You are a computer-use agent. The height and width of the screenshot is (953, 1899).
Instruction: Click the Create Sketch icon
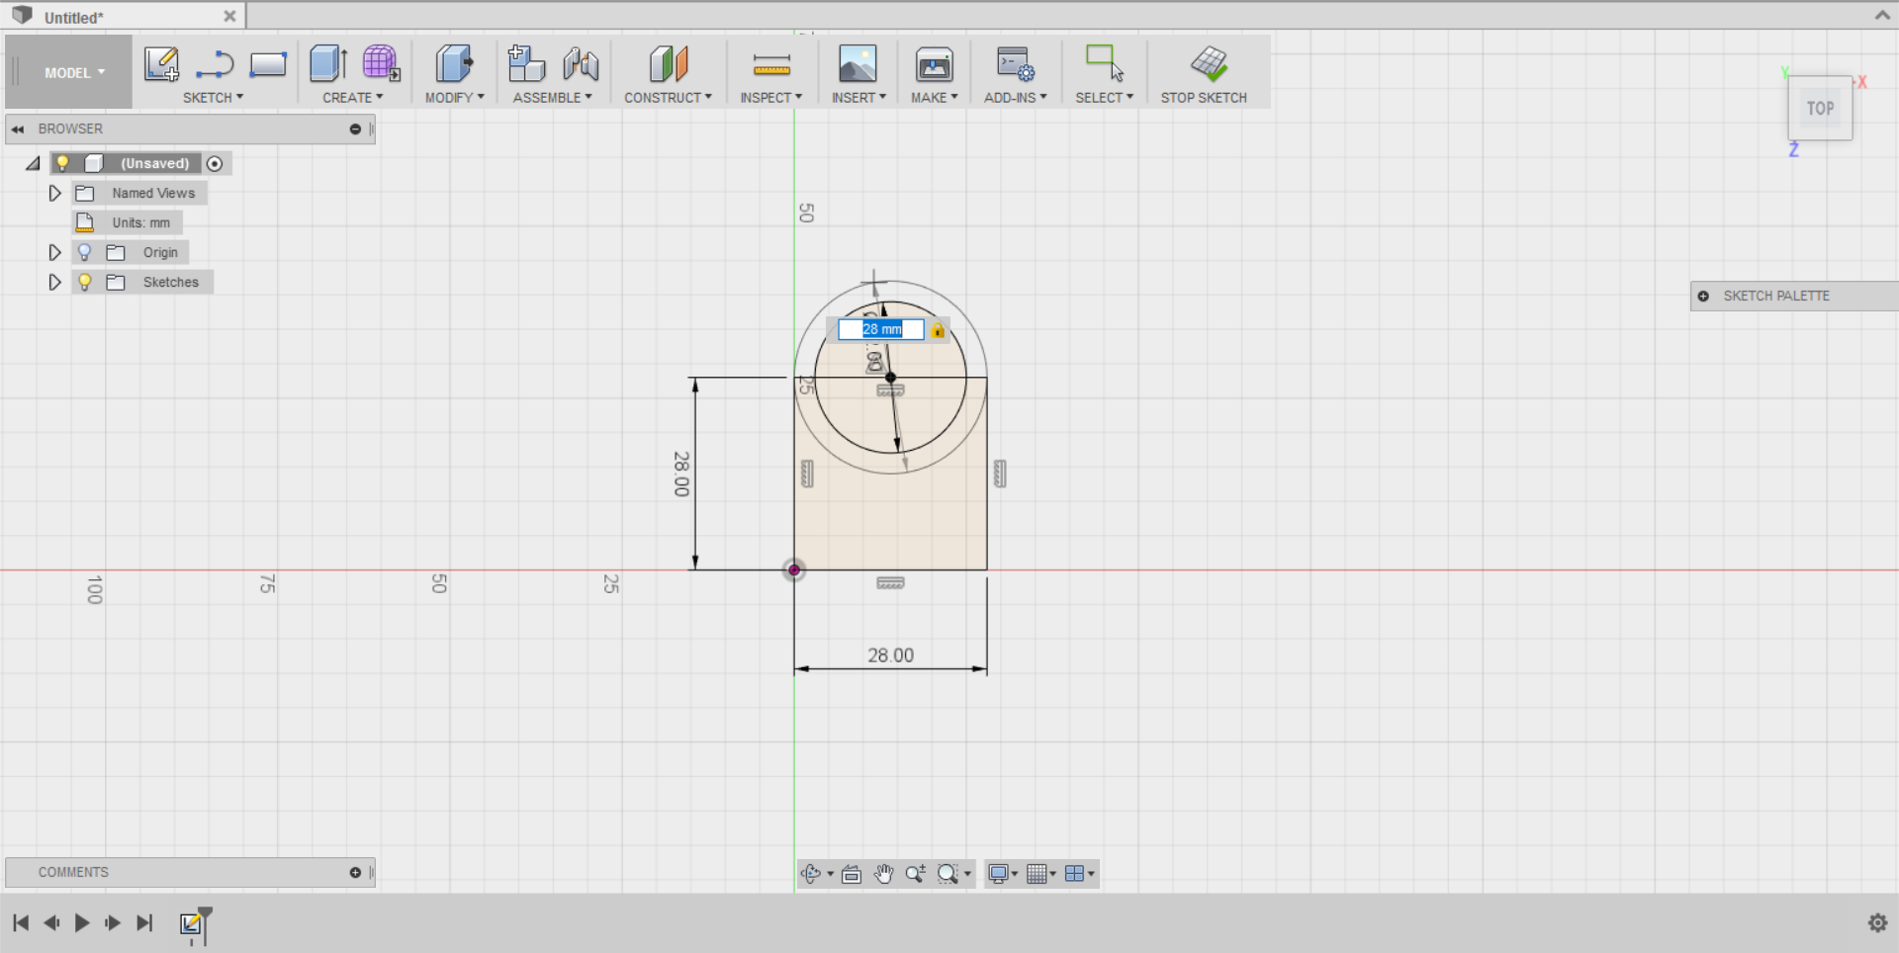(x=161, y=64)
